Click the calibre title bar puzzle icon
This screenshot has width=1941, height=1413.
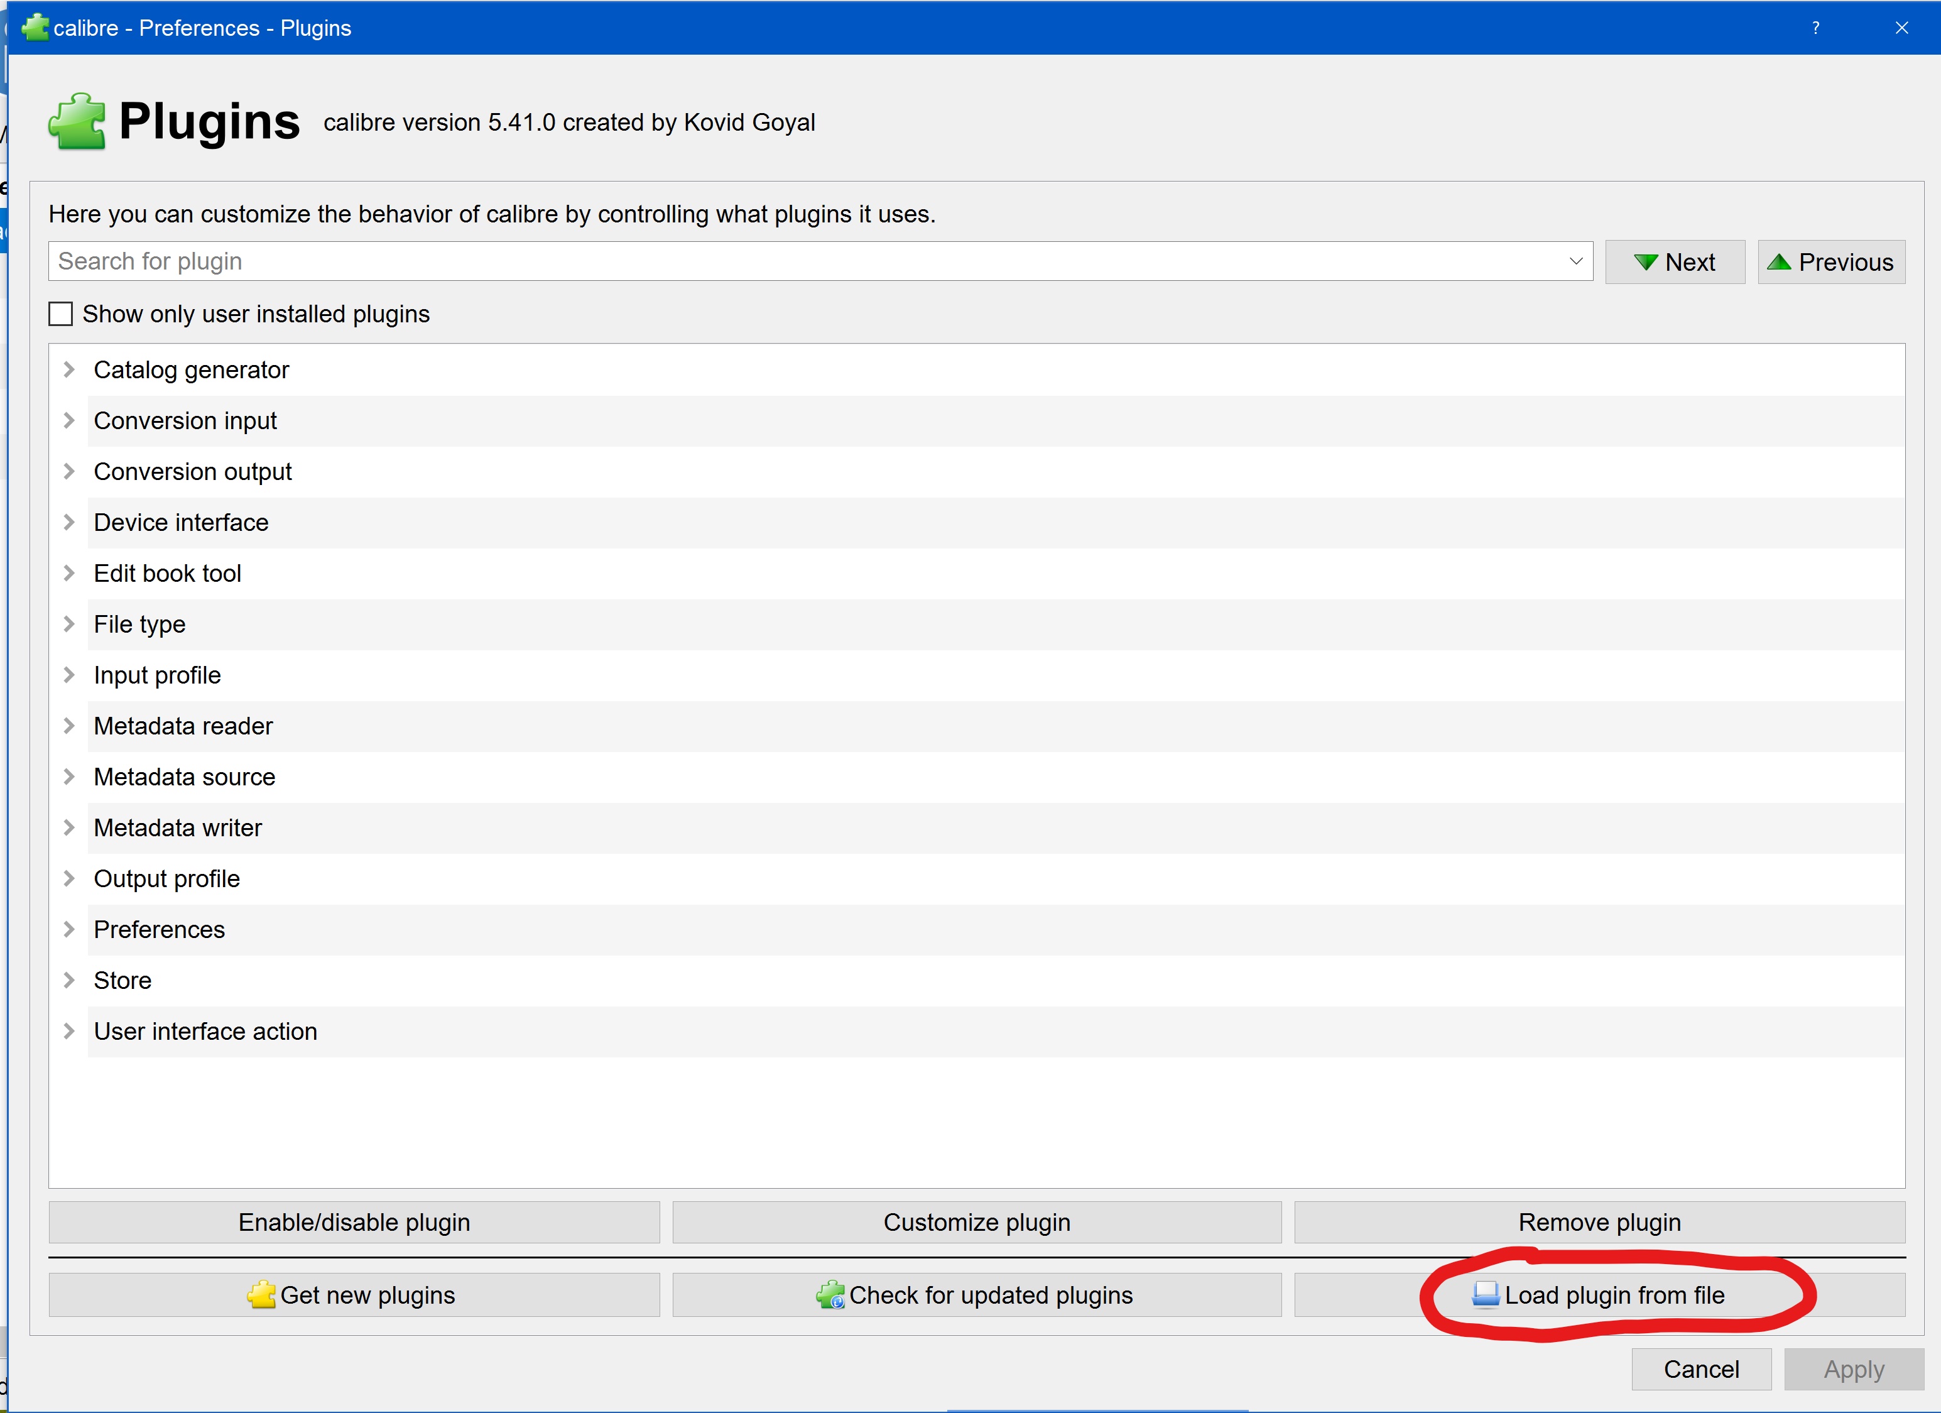pyautogui.click(x=34, y=28)
